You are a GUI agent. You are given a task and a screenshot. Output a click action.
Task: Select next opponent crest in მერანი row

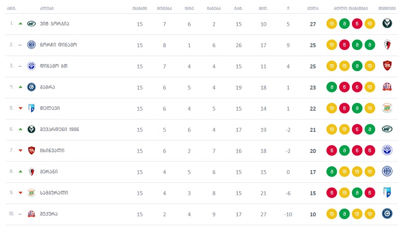pos(387,172)
